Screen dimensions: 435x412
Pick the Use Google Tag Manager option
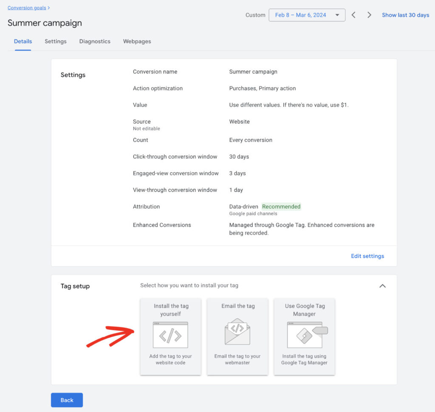(304, 336)
